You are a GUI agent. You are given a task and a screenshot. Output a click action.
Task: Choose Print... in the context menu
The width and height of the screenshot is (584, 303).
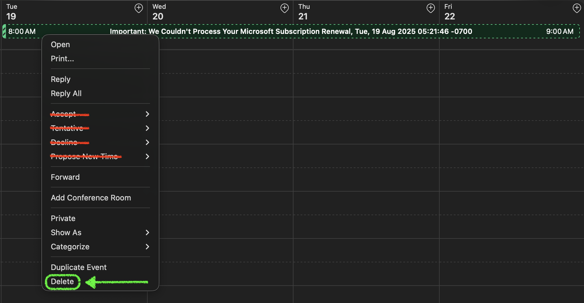click(100, 59)
